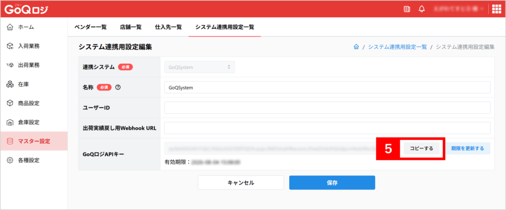Open マスター設定 in the sidebar

[34, 141]
